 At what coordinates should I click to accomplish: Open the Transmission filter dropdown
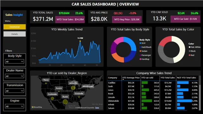click(x=15, y=91)
